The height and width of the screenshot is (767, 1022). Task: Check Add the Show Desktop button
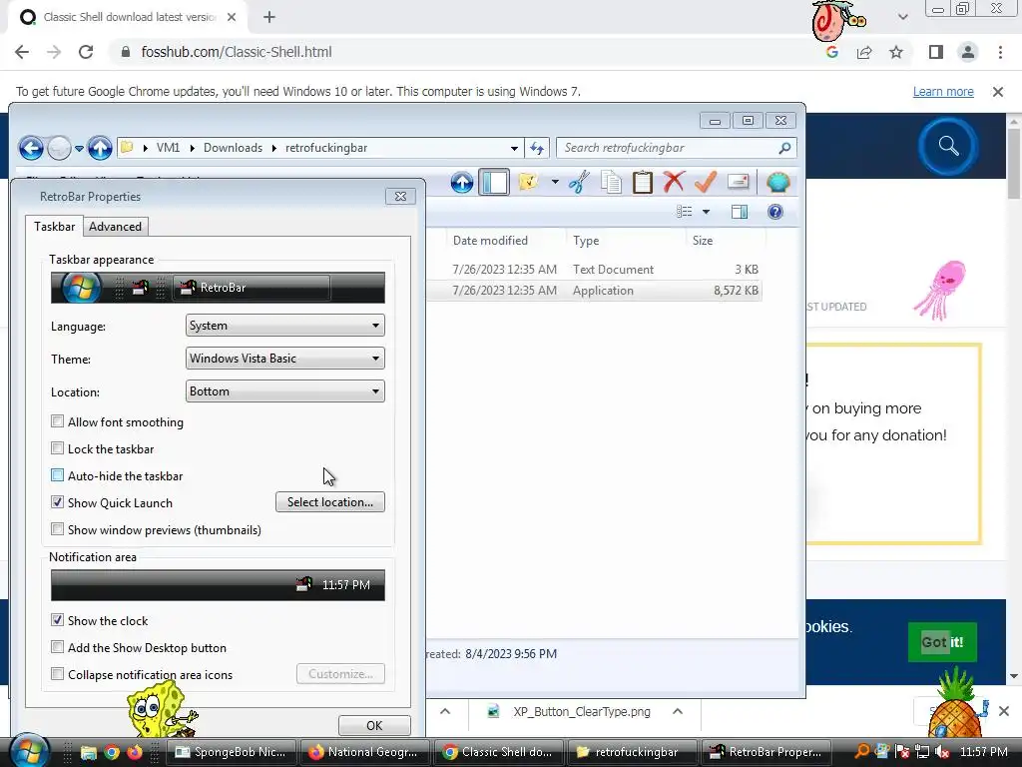coord(57,647)
